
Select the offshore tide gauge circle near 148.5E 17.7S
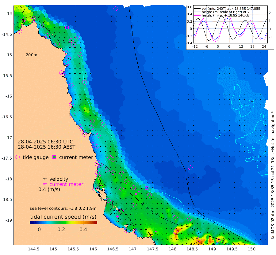(x=190, y=168)
